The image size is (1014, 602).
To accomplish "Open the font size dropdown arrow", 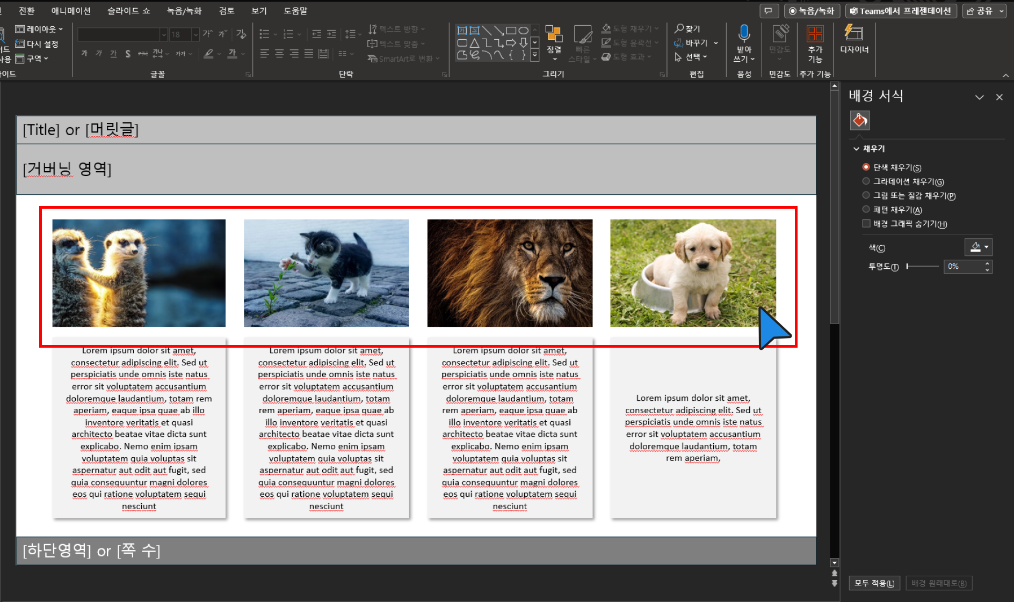I will tap(195, 35).
